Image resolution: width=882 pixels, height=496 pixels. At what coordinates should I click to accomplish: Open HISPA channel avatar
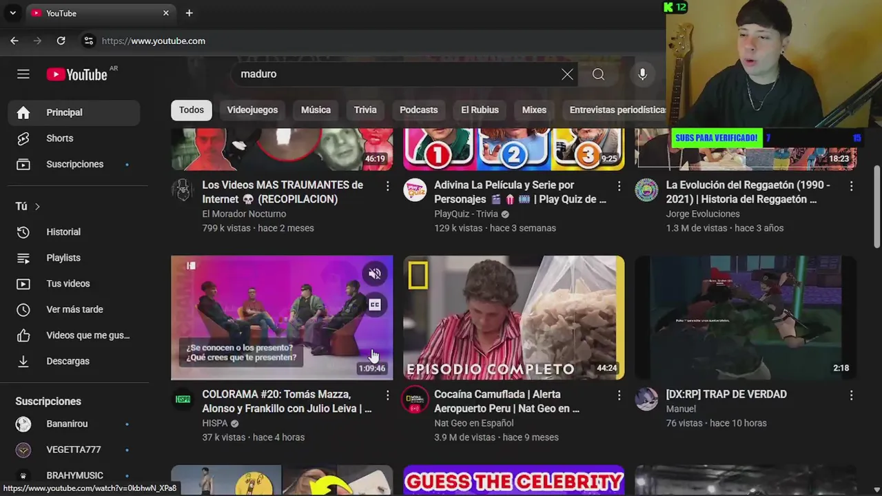tap(183, 399)
